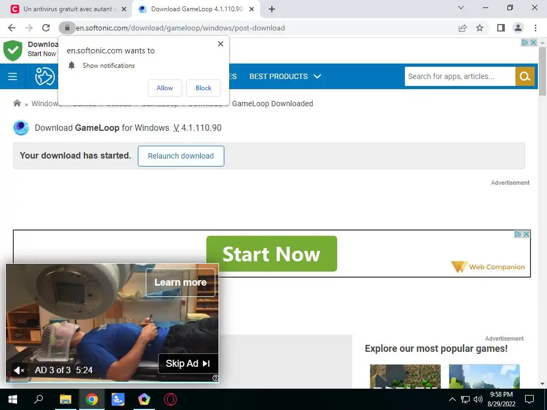Click the orange search magnifier button
This screenshot has width=547, height=410.
(525, 76)
